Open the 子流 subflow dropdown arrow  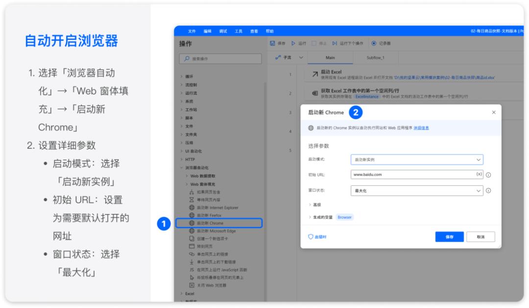[301, 58]
